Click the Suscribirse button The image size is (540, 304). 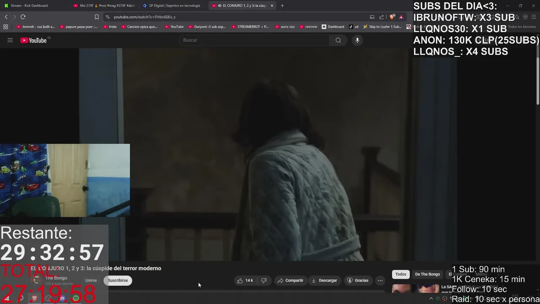click(118, 280)
